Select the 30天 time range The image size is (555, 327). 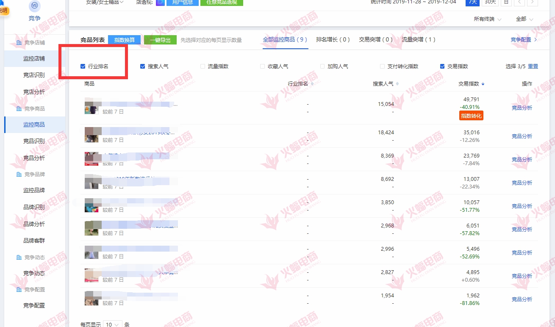[491, 2]
